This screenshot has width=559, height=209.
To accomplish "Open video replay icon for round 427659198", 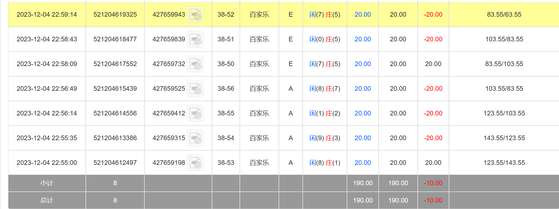I will [195, 163].
